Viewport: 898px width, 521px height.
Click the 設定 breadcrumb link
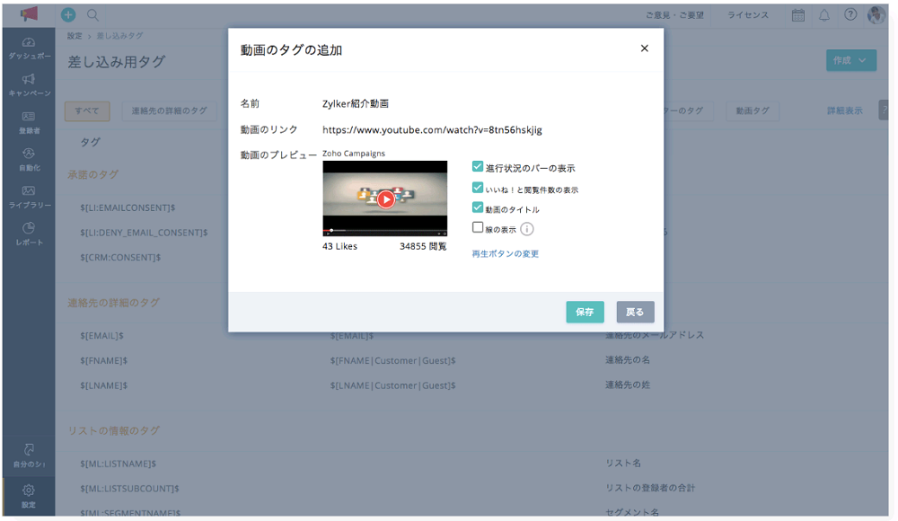pos(75,36)
